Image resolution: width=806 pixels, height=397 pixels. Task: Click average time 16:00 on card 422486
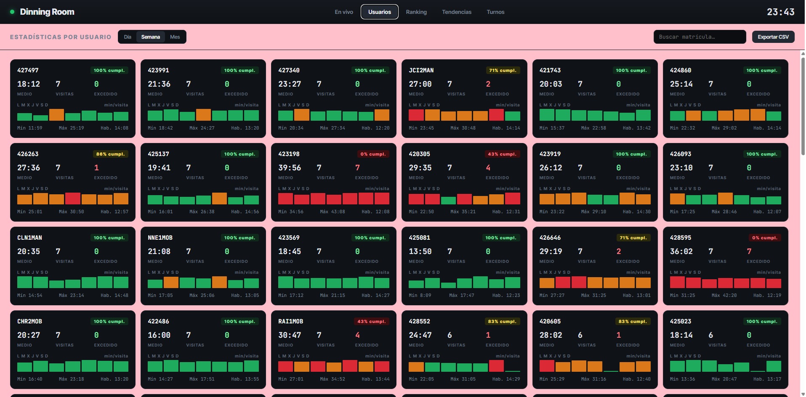159,335
